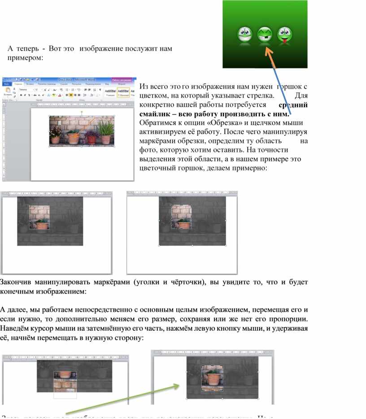Click the first crop example screenshot
The height and width of the screenshot is (419, 366).
point(57,233)
